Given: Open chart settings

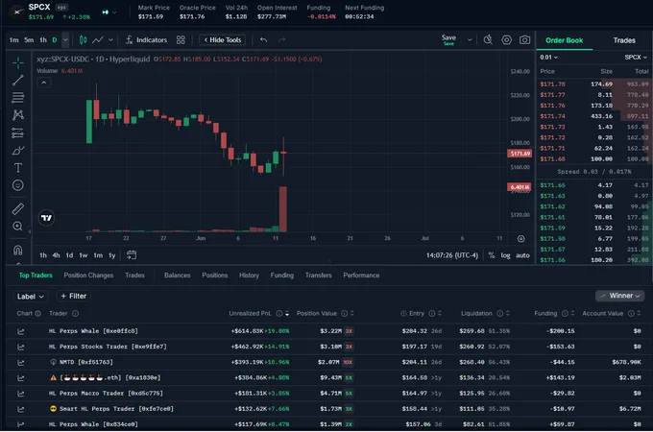Looking at the screenshot, I should (506, 40).
